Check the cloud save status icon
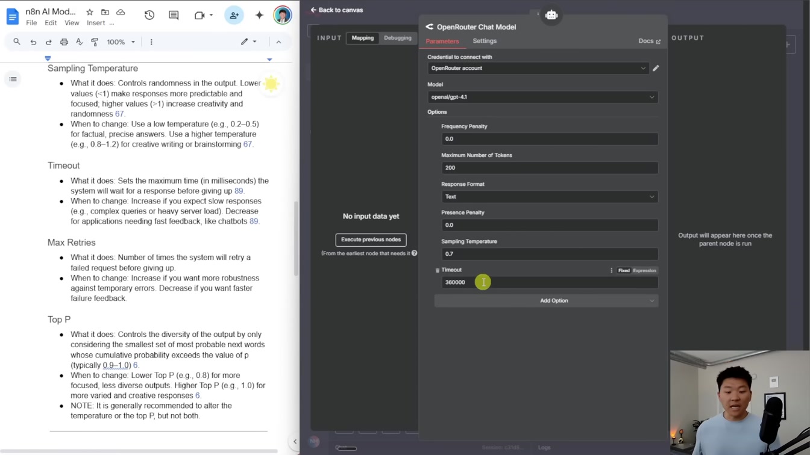 pos(121,12)
